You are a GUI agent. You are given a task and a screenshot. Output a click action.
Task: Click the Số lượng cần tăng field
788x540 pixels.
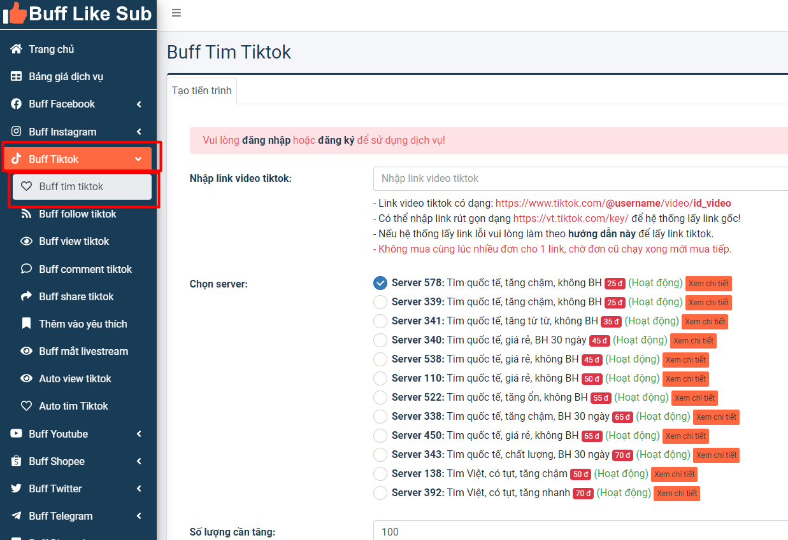[x=580, y=532]
